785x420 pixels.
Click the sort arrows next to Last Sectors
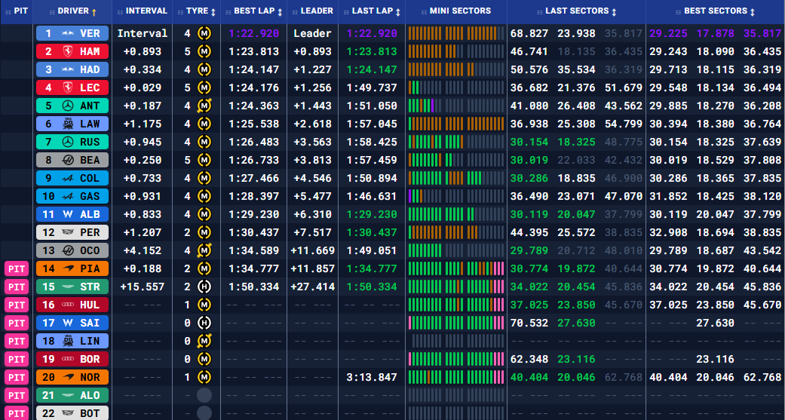[614, 11]
